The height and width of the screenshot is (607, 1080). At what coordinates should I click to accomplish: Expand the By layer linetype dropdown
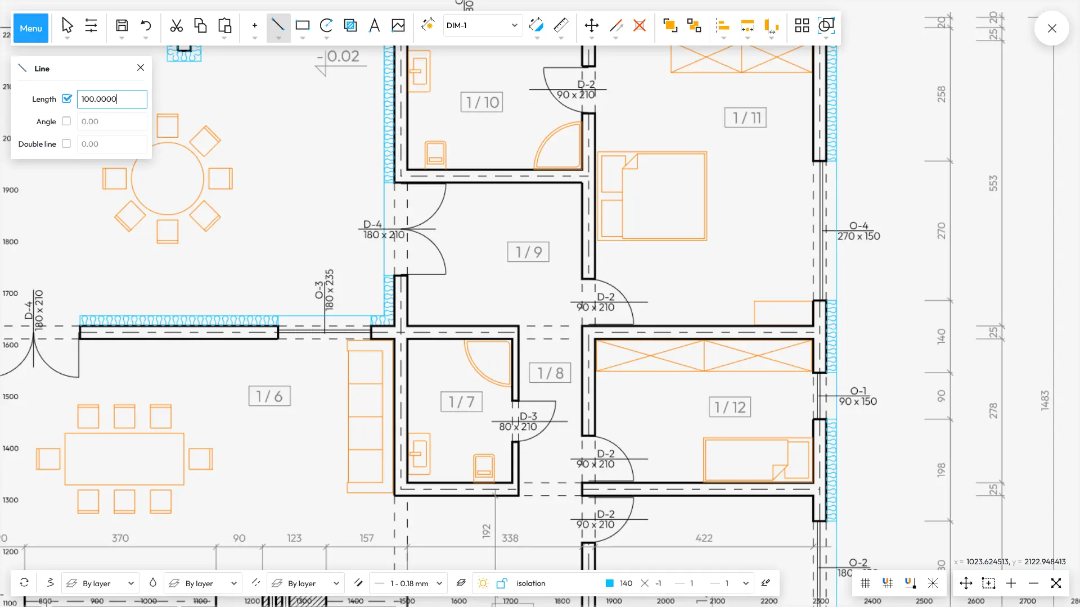305,583
